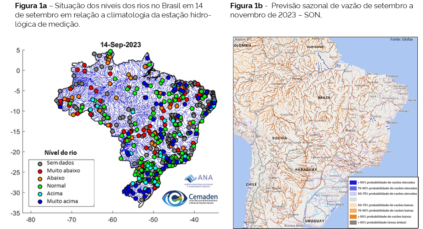Viewport: 423px width, 229px height.
Task: Click the unlabeled light gray legend swatch
Action: point(353,199)
